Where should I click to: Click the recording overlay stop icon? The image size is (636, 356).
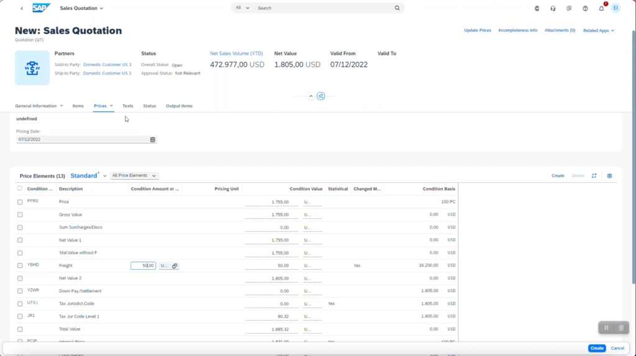coord(621,327)
